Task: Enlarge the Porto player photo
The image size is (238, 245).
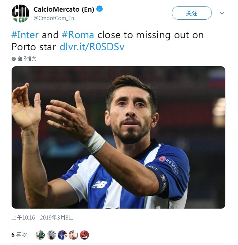Action: pos(118,137)
